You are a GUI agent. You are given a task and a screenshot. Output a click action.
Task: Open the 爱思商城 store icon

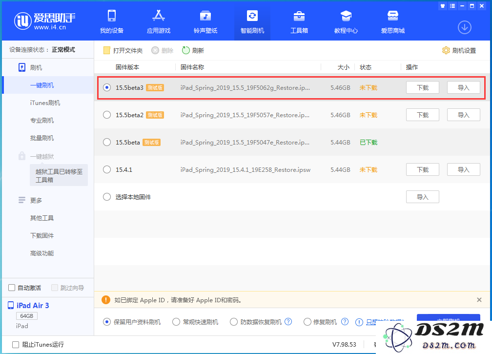(x=393, y=16)
